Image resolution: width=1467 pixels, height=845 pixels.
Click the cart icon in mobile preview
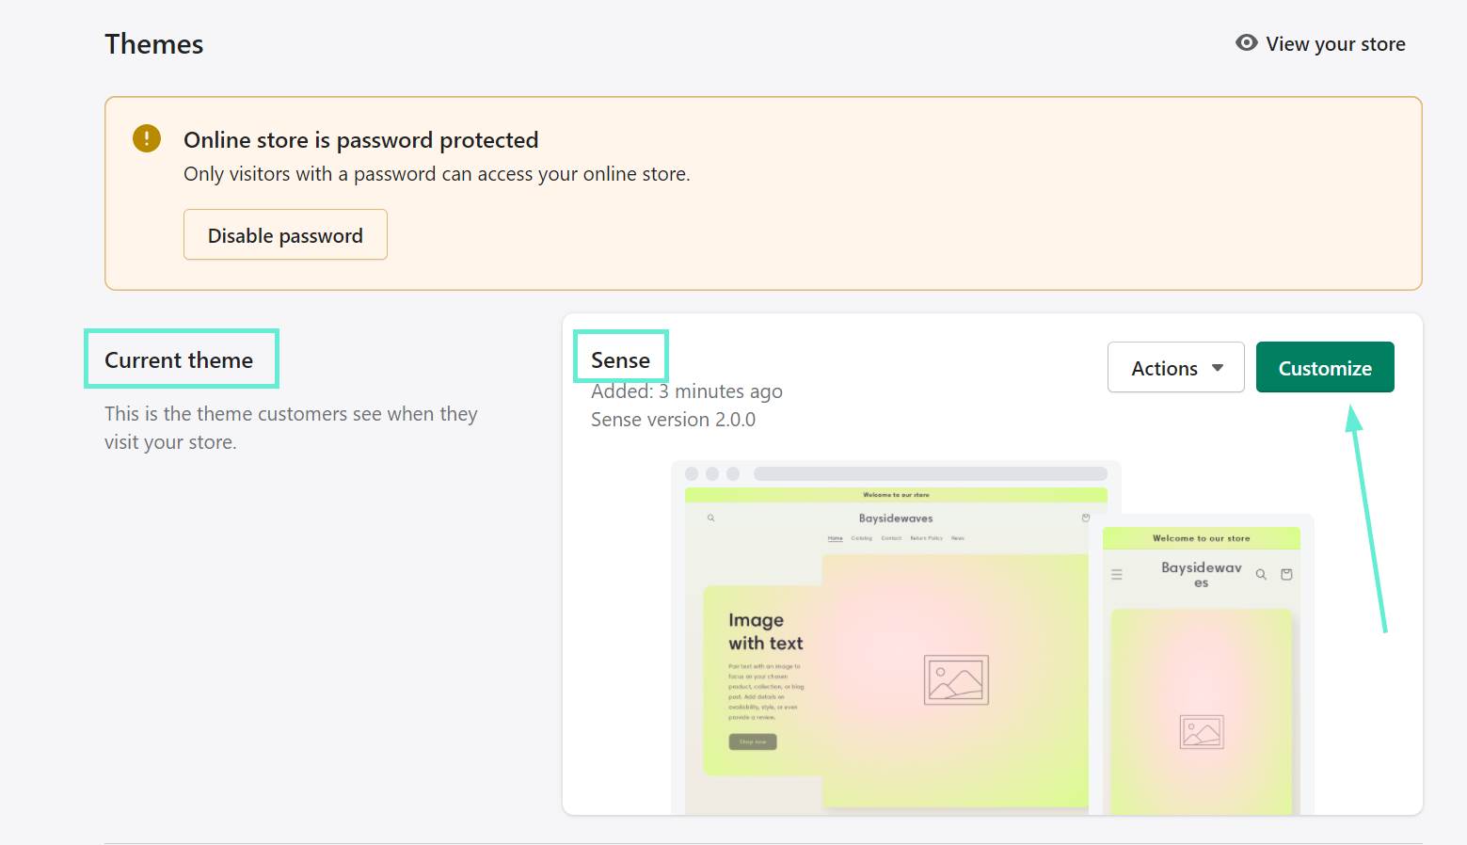(1286, 574)
